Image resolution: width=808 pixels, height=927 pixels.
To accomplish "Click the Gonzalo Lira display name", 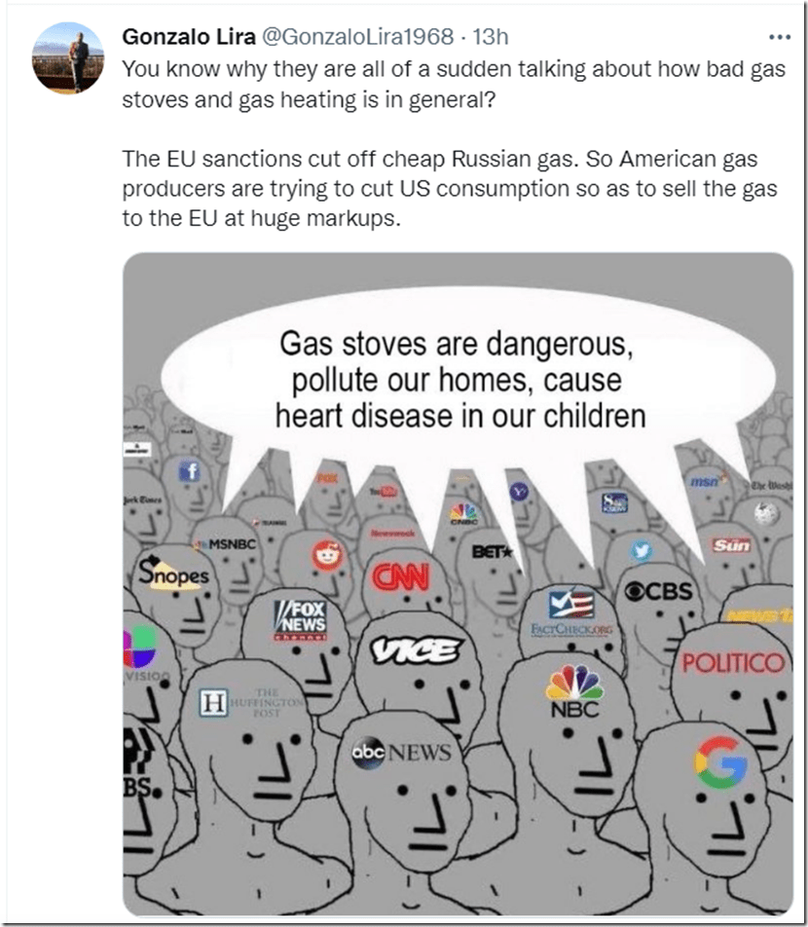I will pyautogui.click(x=189, y=37).
